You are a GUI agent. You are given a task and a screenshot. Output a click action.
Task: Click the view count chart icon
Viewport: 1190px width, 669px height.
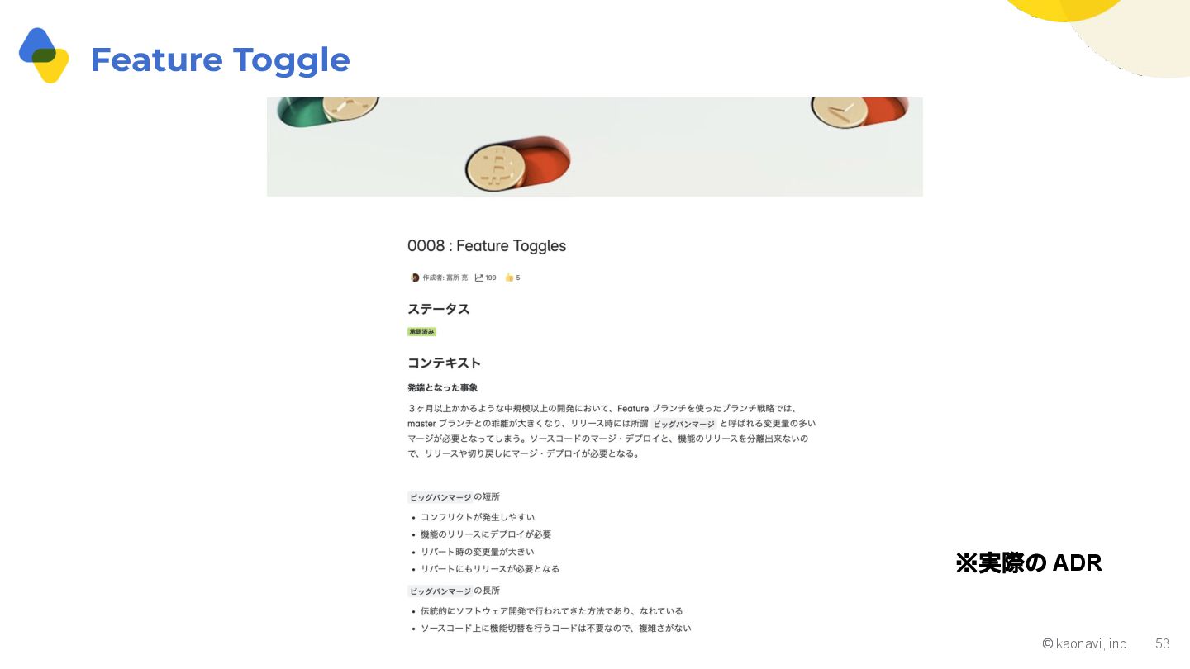coord(478,278)
